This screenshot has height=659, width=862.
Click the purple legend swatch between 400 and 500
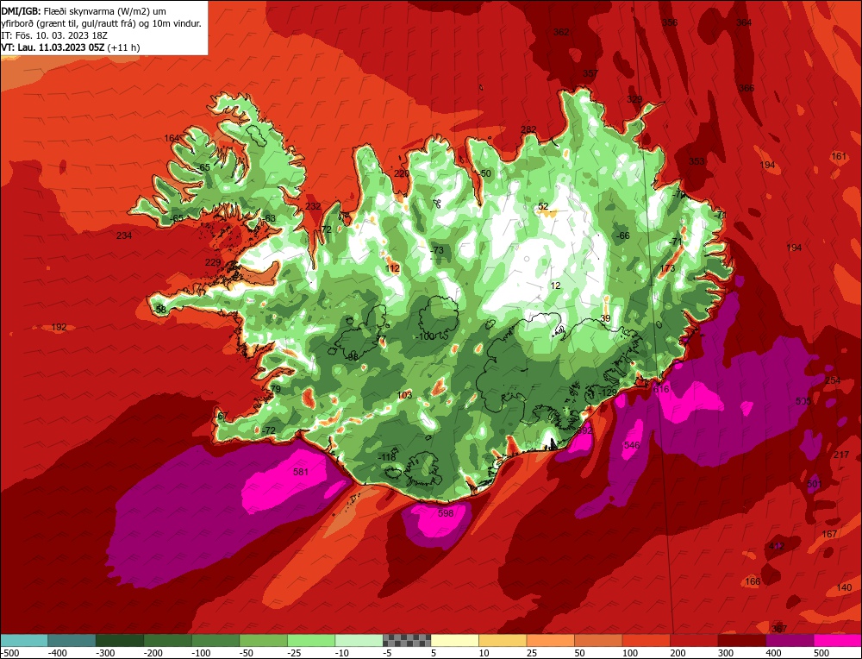[x=790, y=641]
